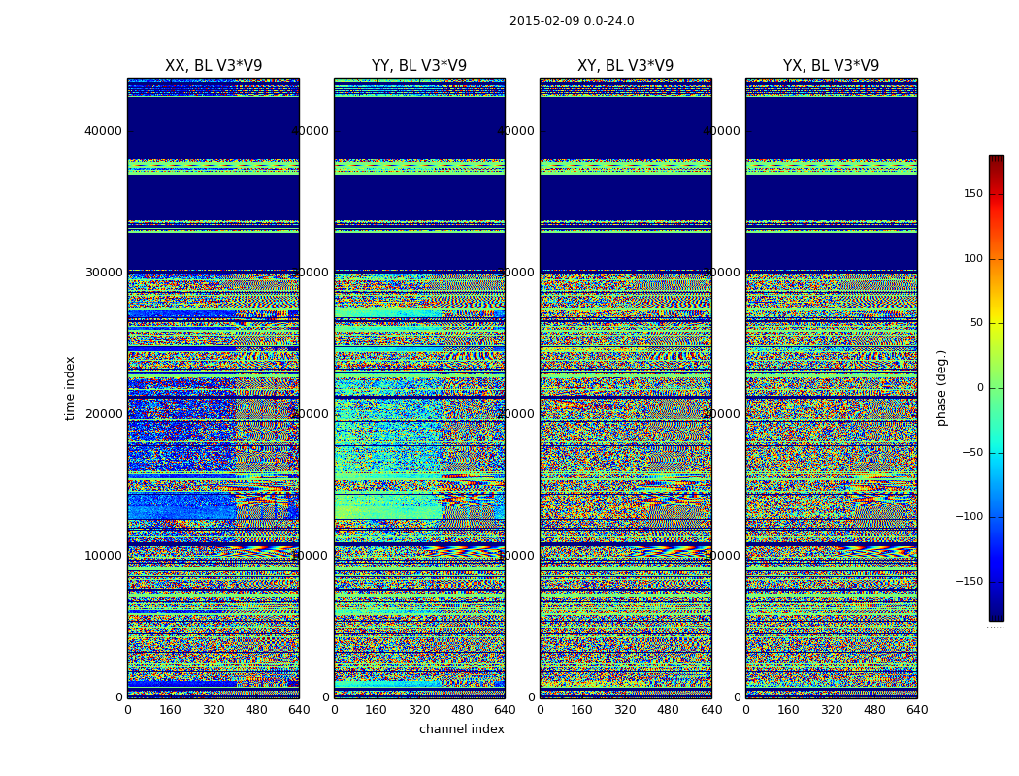This screenshot has width=1019, height=776.
Task: Click the XY panel x-axis tick "320"
Action: (625, 710)
